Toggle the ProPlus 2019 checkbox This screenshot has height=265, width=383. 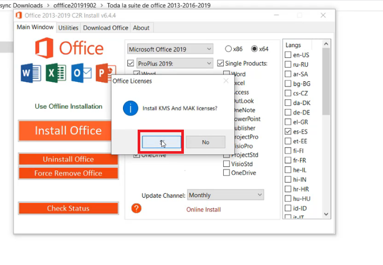point(131,63)
